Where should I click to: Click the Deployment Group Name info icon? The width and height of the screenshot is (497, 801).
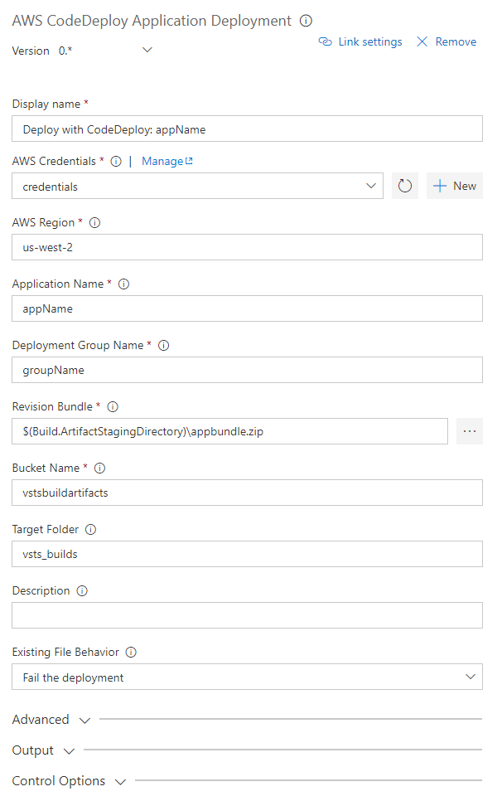[163, 346]
